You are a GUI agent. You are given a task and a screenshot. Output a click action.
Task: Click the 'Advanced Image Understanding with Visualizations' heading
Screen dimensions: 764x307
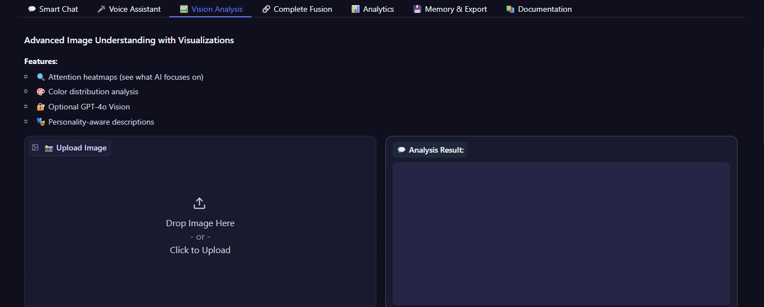point(129,40)
